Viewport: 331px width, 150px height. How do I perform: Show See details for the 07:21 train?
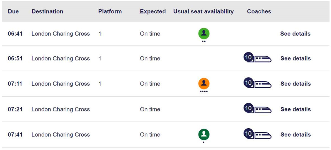point(295,109)
